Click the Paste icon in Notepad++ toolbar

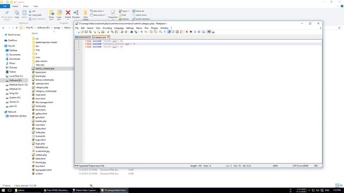[116, 32]
